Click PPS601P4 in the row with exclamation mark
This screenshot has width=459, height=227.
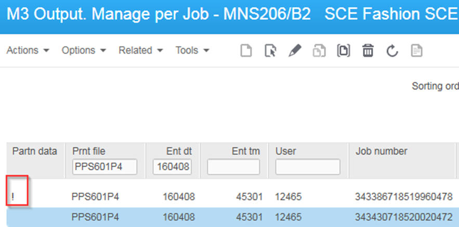[x=95, y=197]
